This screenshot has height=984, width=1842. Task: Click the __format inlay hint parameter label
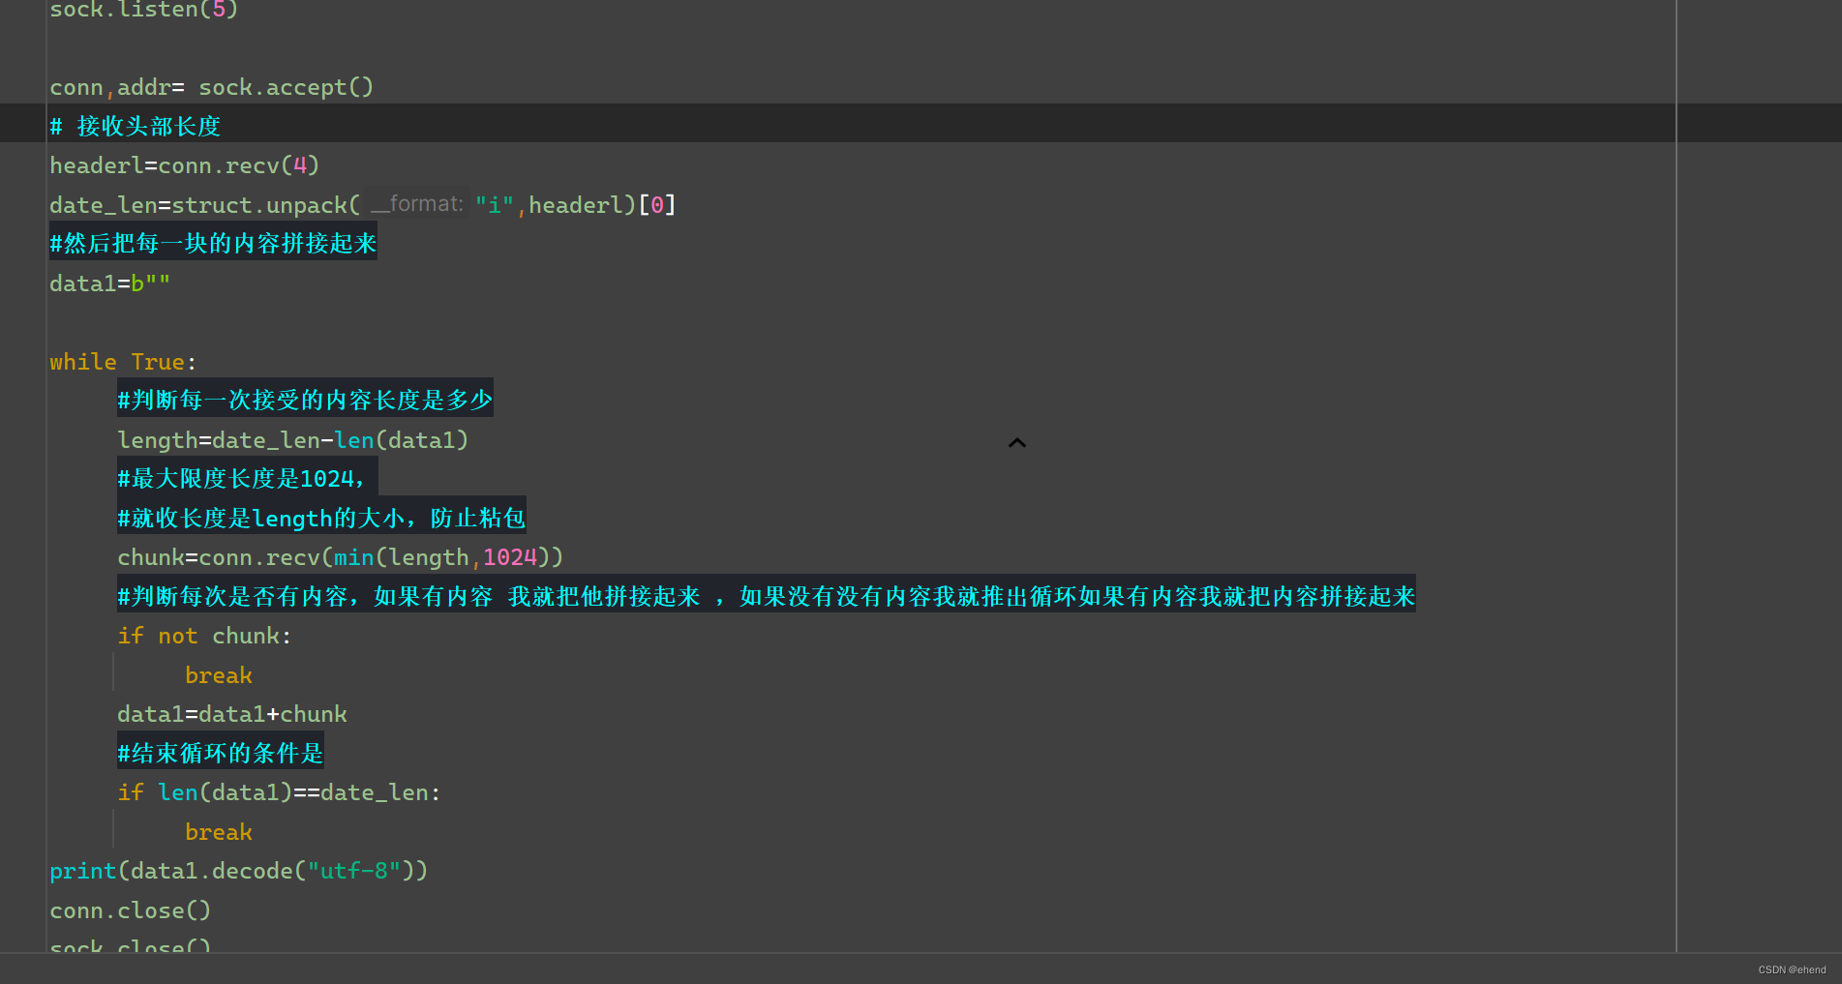(x=416, y=204)
